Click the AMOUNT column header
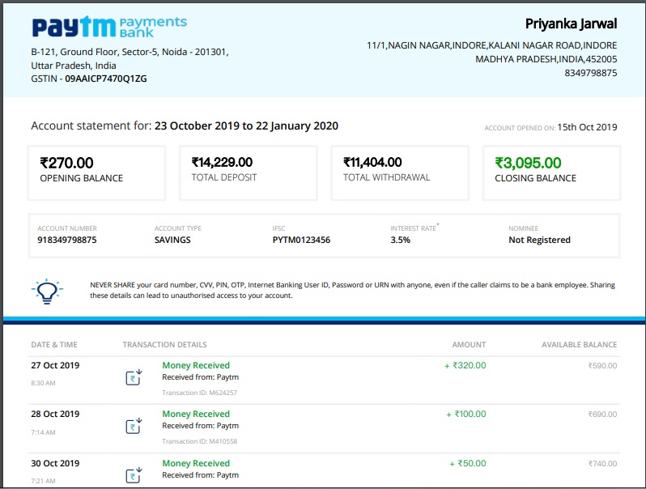 pyautogui.click(x=469, y=344)
